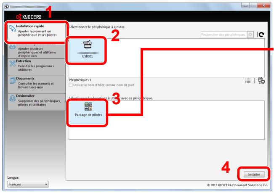Select the USB001 printer device

point(86,50)
